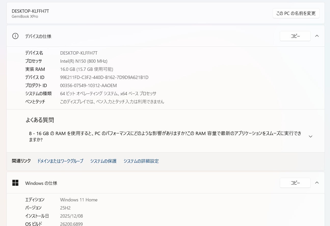Click the OS ビルド label

[34, 224]
